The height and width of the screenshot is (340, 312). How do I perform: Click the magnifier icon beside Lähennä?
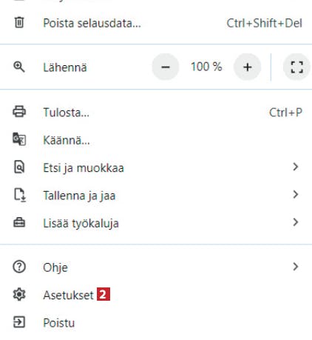tap(19, 67)
